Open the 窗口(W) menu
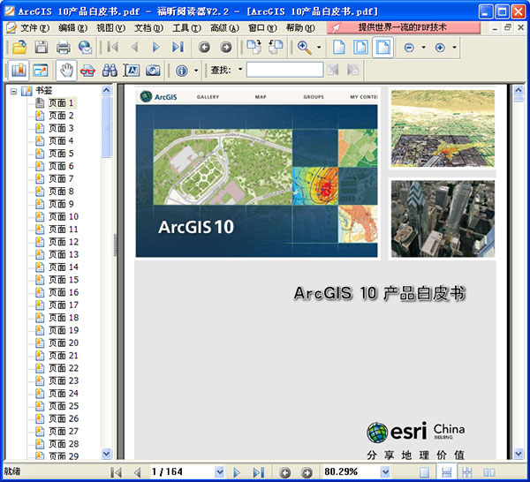This screenshot has width=530, height=482. point(262,28)
